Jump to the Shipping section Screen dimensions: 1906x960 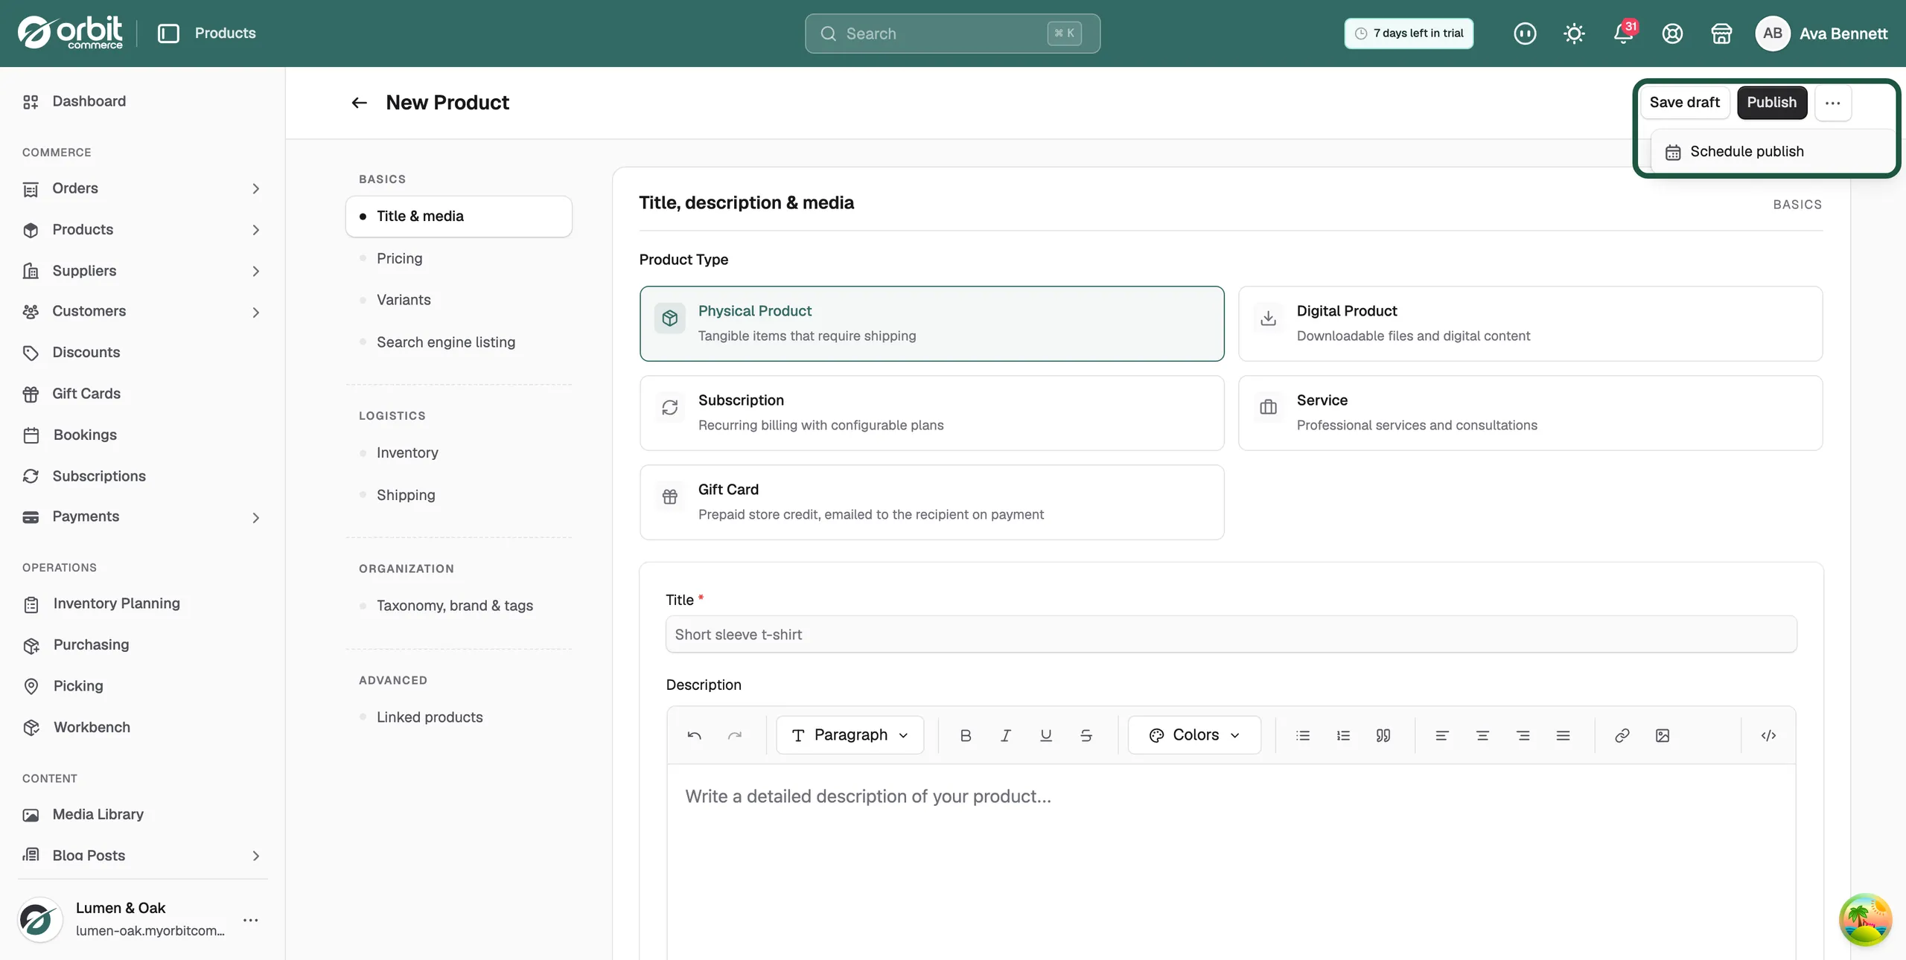coord(459,495)
